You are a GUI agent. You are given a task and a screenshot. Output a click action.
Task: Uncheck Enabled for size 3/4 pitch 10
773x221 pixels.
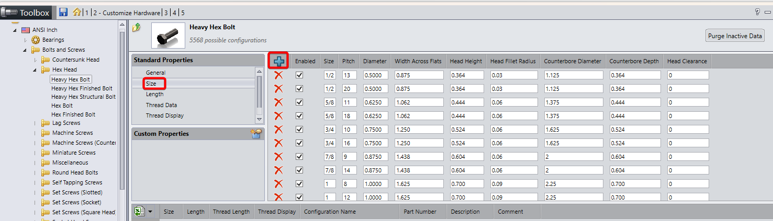(x=299, y=130)
